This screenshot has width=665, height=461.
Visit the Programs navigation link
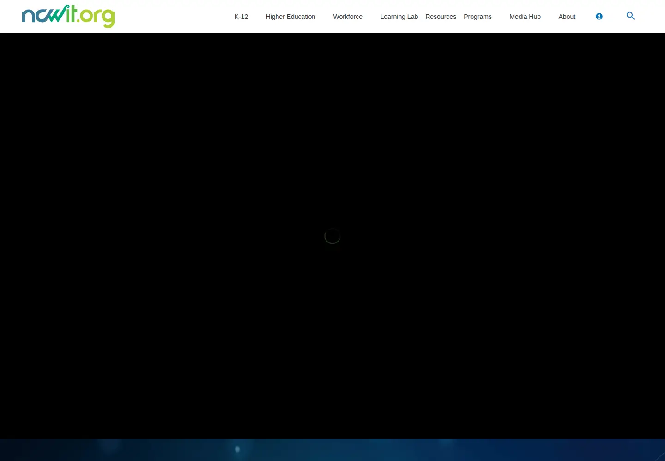478,17
